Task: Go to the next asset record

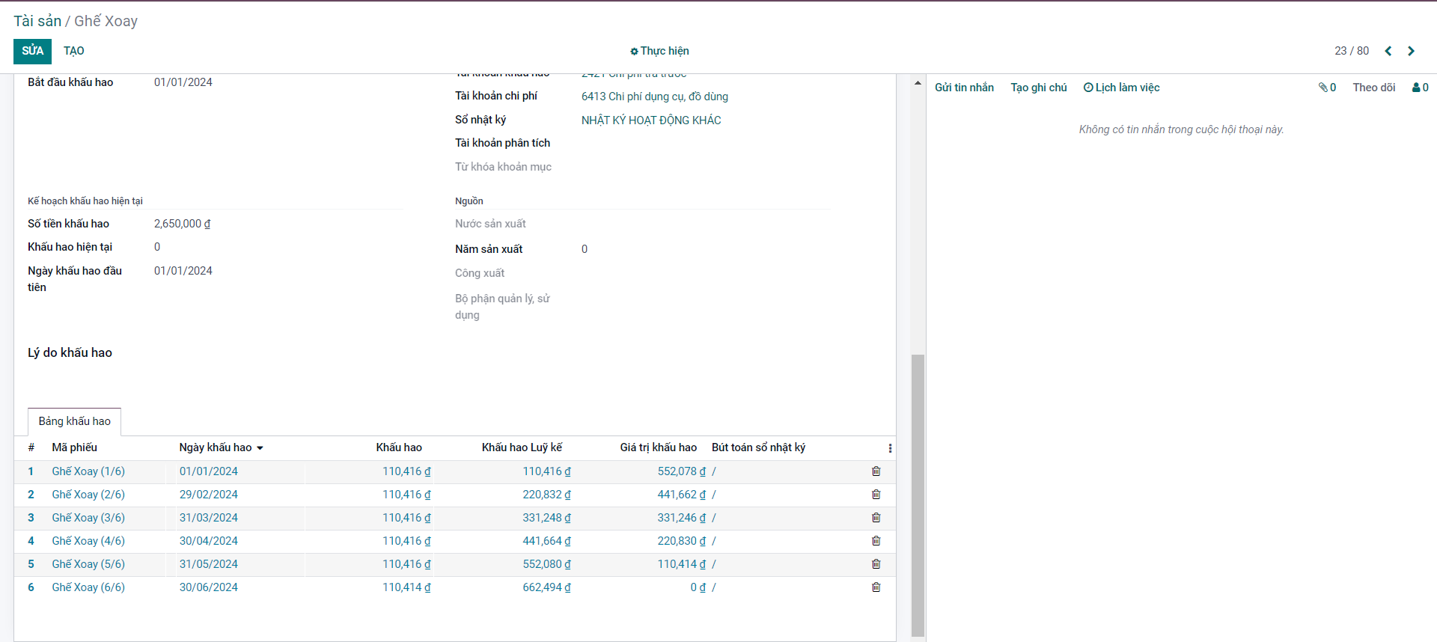Action: pyautogui.click(x=1411, y=51)
